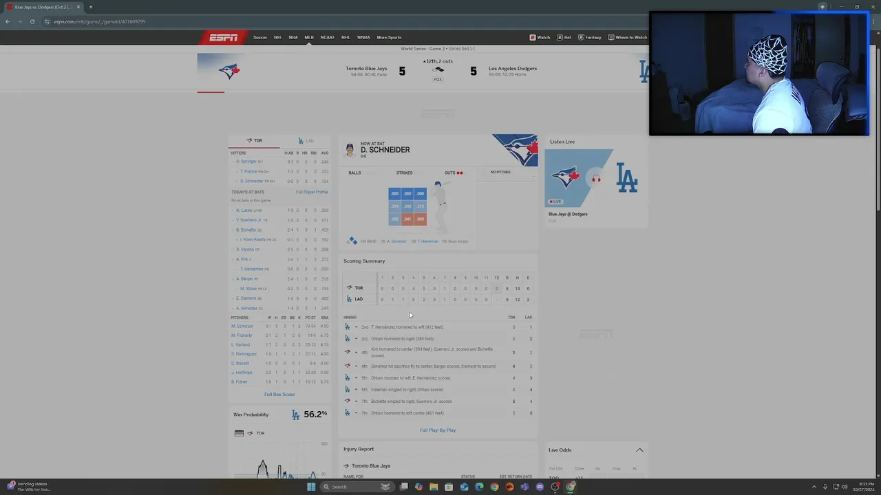Screen dimensions: 881x495
Task: Open Where to Watch link
Action: 628,37
